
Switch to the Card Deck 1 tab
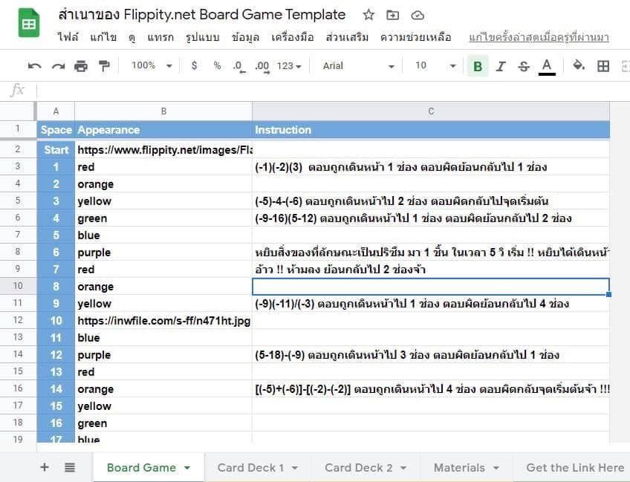click(258, 467)
